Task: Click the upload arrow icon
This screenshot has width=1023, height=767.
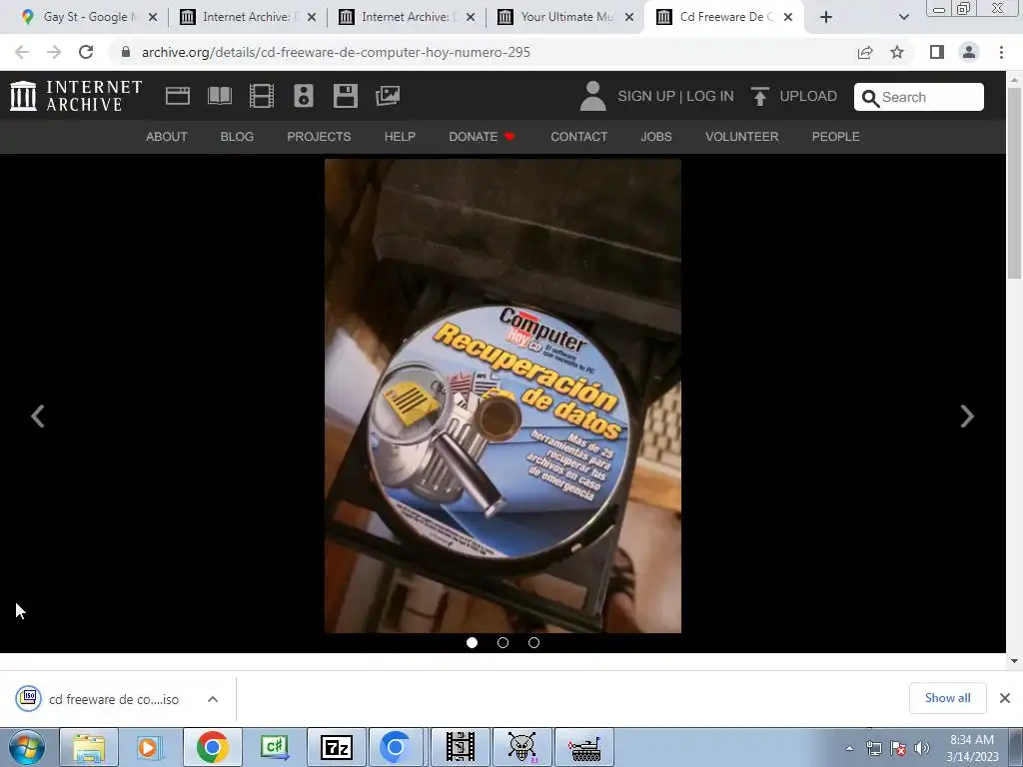Action: tap(759, 96)
